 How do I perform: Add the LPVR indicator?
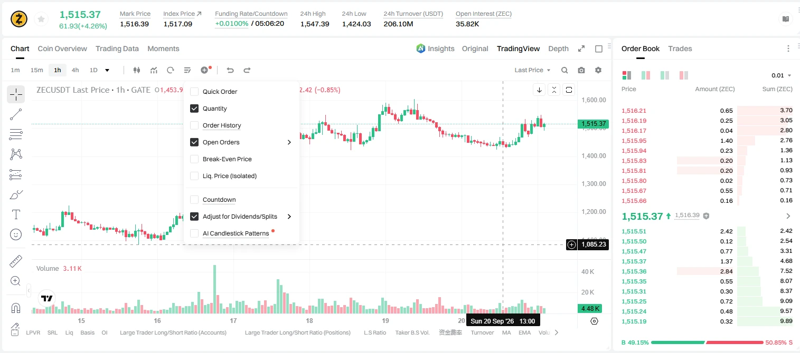(33, 332)
